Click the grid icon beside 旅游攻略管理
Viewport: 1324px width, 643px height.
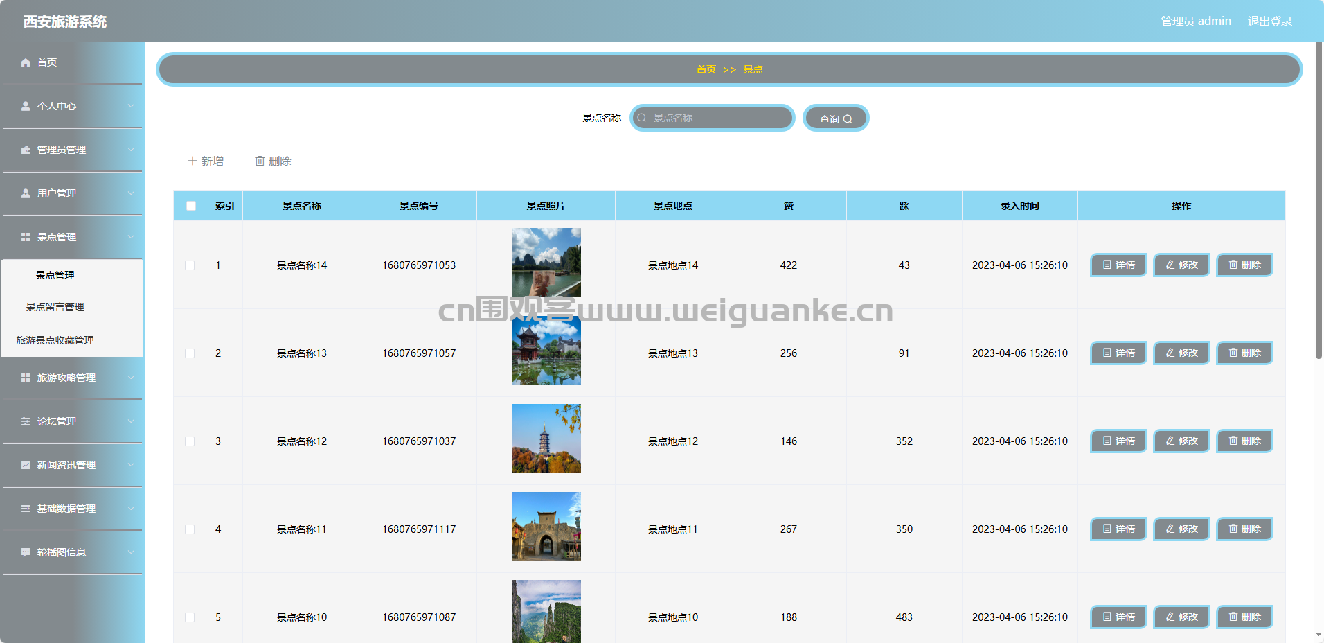pyautogui.click(x=26, y=378)
